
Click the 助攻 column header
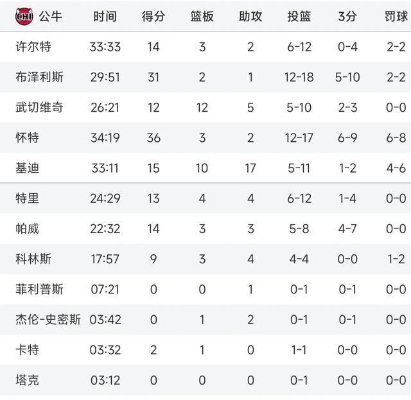pos(250,17)
